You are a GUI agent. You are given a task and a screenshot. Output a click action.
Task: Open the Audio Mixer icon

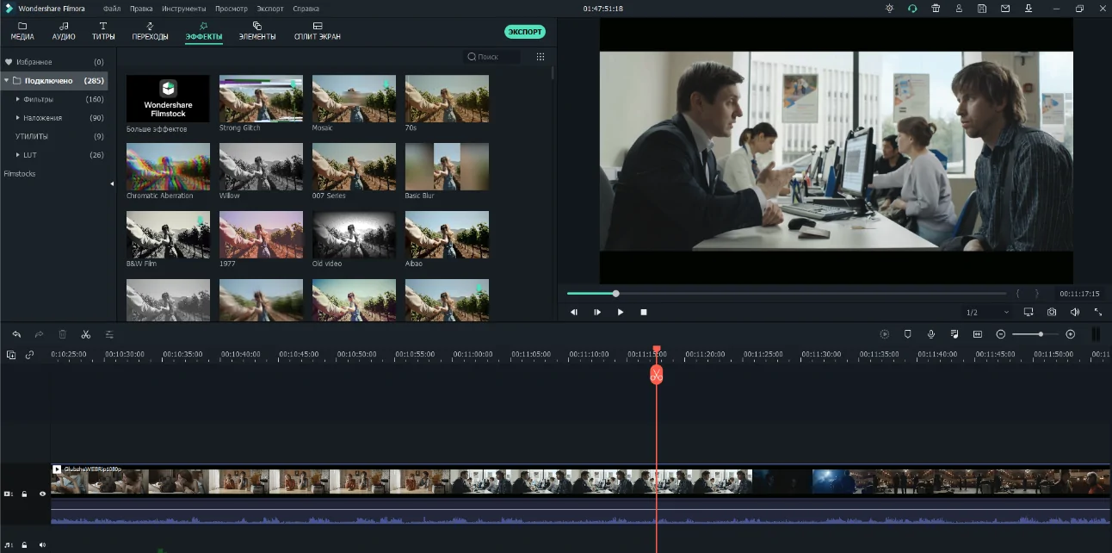pos(954,334)
